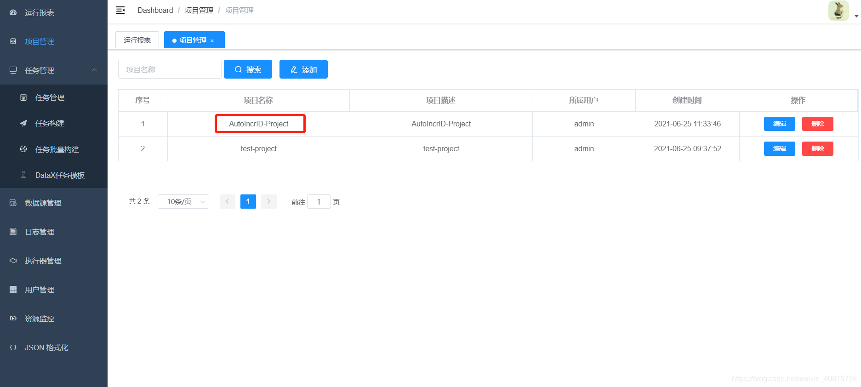This screenshot has height=387, width=861.
Task: Click the 2021-06-25 09:37:52 timestamp
Action: [687, 148]
